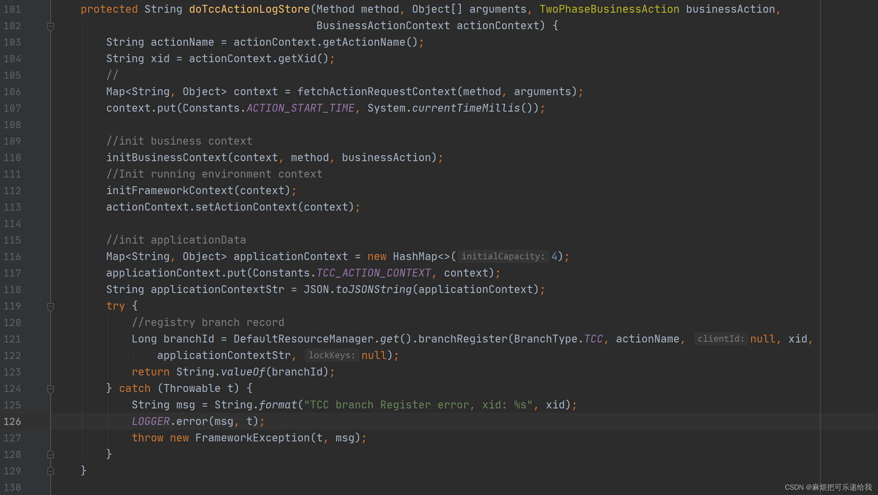Click line number 101 in gutter
The image size is (878, 495).
12,9
